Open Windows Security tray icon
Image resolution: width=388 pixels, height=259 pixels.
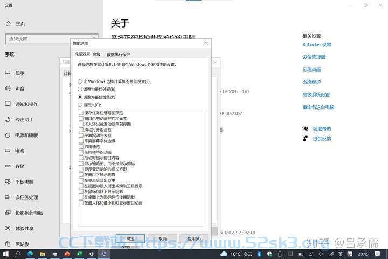pos(269,254)
